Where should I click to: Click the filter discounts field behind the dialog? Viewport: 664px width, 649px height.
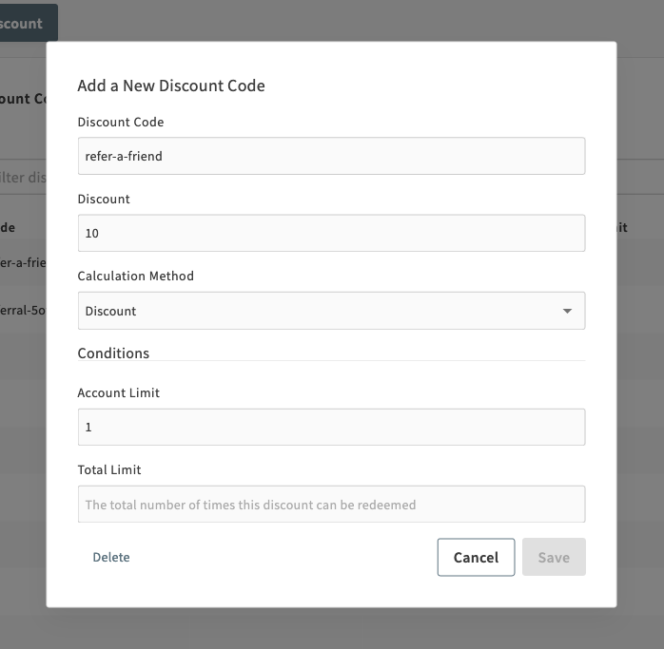(x=23, y=178)
